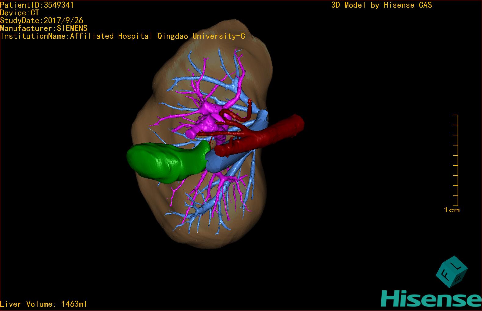Click the dark bottom face of orientation cube
Viewport: 482px width, 311px height.
pos(459,278)
